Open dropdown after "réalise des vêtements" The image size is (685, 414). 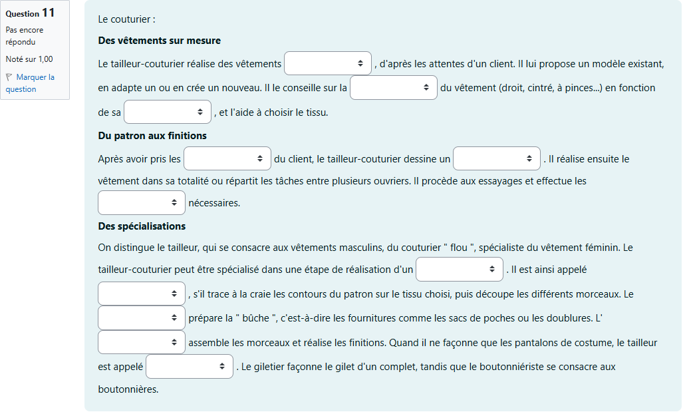pyautogui.click(x=328, y=63)
